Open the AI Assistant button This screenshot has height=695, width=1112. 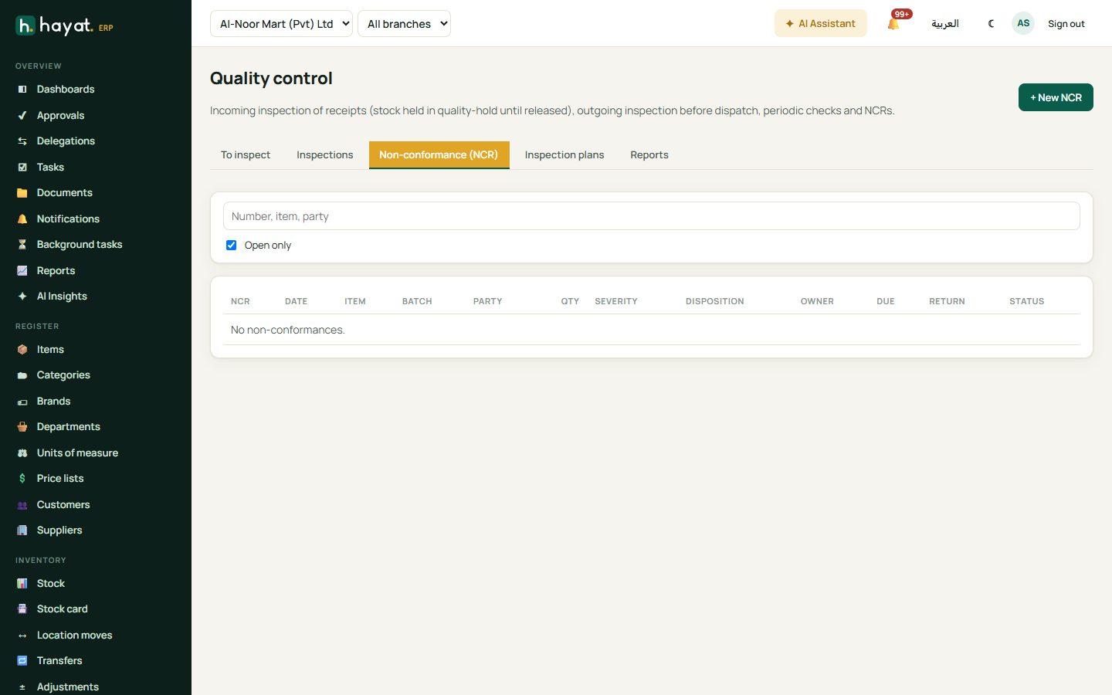tap(820, 23)
